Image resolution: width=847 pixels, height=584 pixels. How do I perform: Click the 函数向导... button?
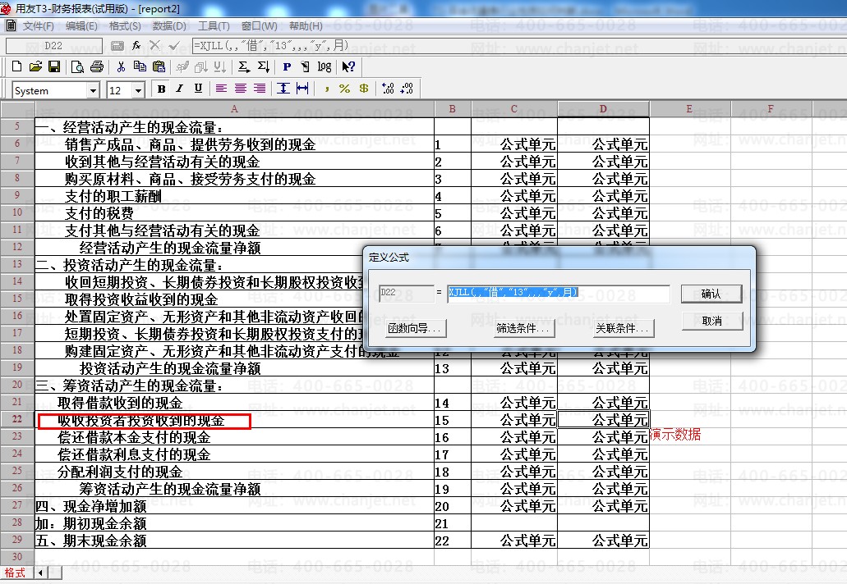[415, 328]
